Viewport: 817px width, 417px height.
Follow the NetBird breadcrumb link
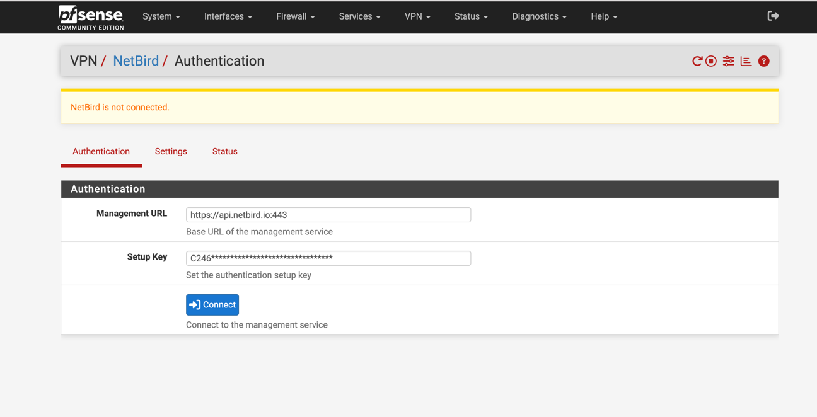click(136, 60)
